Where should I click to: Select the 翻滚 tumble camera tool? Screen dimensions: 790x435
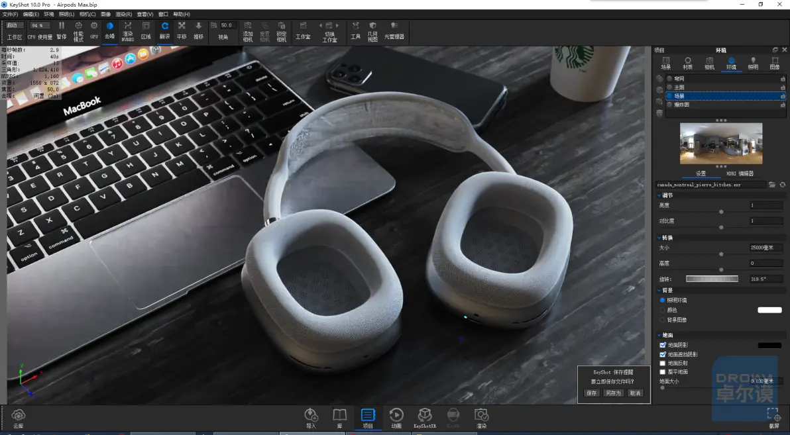[x=165, y=30]
